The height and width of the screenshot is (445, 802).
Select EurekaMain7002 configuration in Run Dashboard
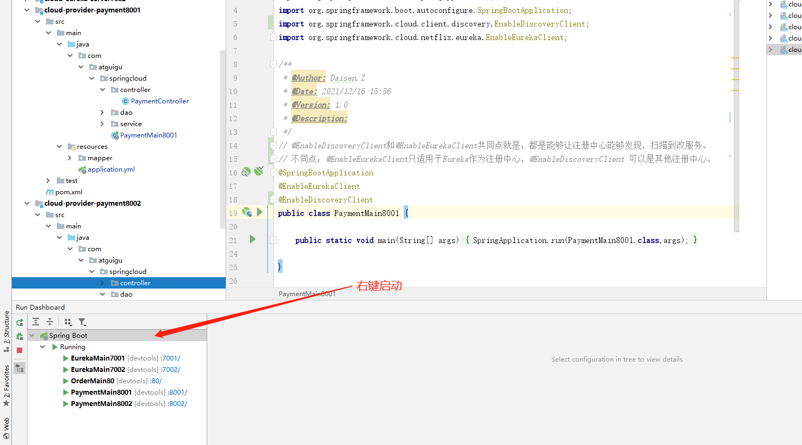pyautogui.click(x=98, y=370)
